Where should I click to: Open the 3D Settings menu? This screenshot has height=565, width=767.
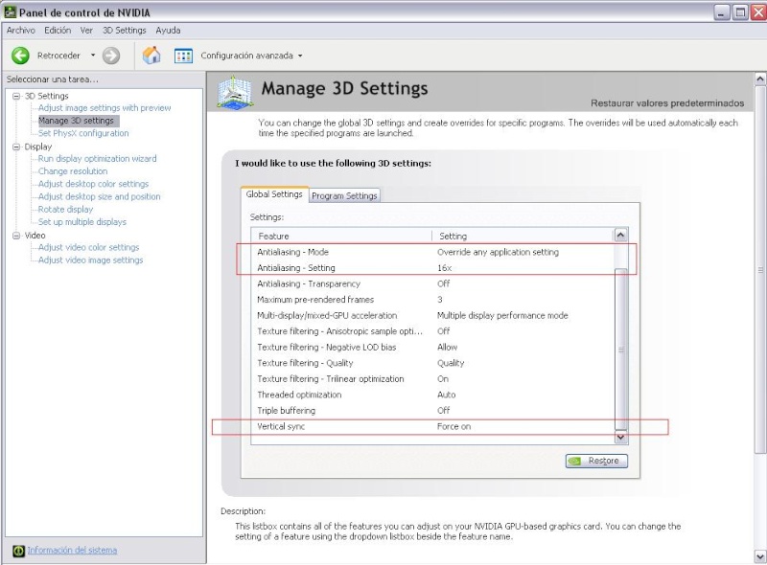point(125,31)
